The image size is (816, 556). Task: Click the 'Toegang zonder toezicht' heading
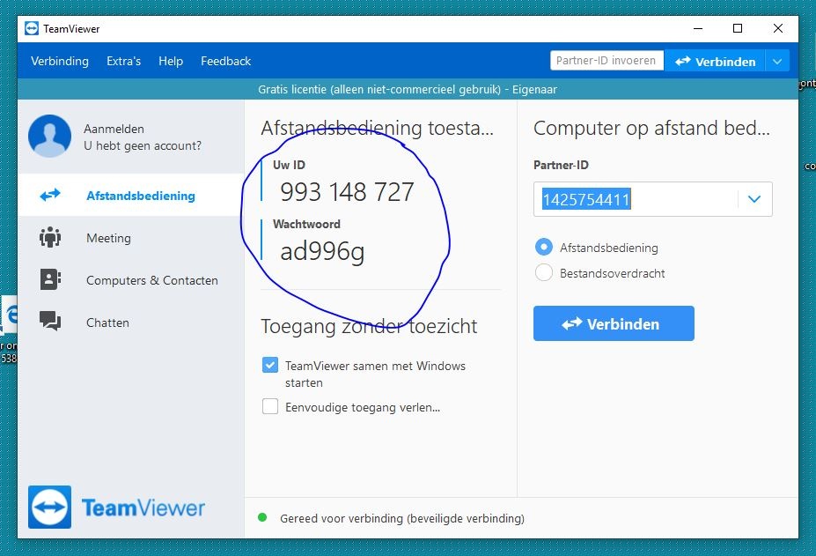(369, 326)
